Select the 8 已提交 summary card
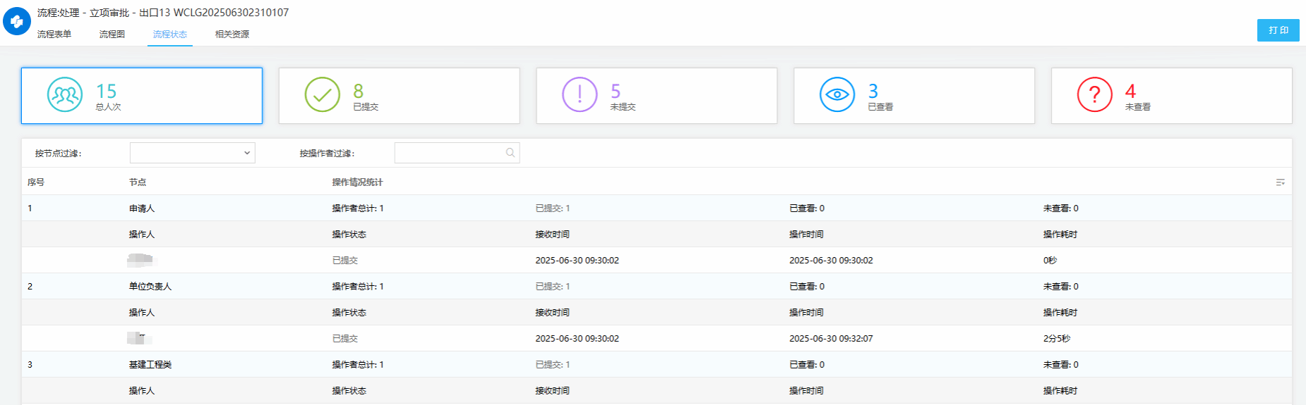1306x405 pixels. click(x=399, y=96)
